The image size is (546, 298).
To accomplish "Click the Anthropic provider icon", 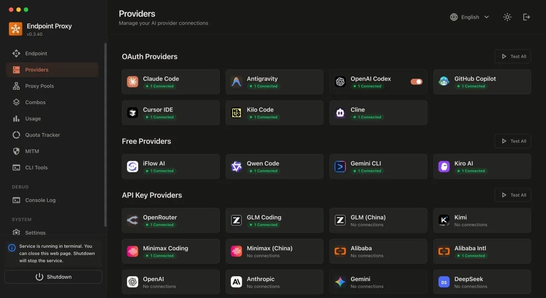I will click(x=236, y=282).
